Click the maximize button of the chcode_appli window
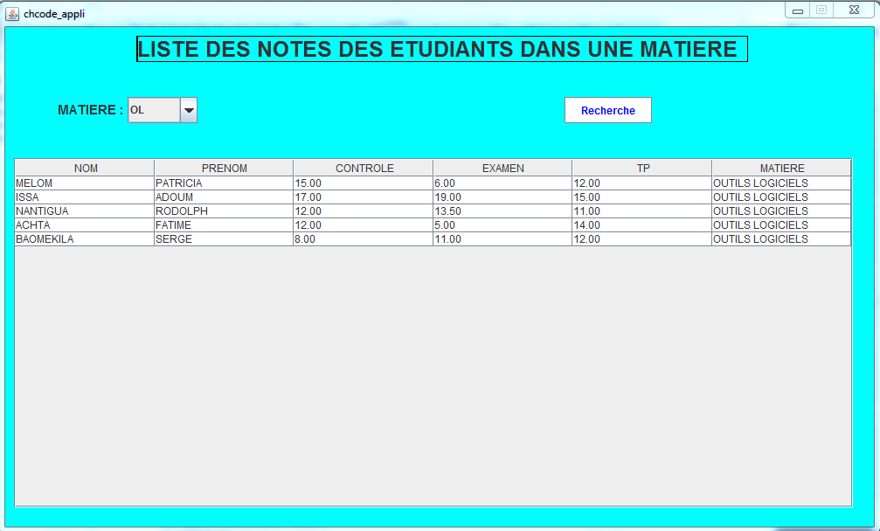The width and height of the screenshot is (880, 531). click(x=821, y=10)
